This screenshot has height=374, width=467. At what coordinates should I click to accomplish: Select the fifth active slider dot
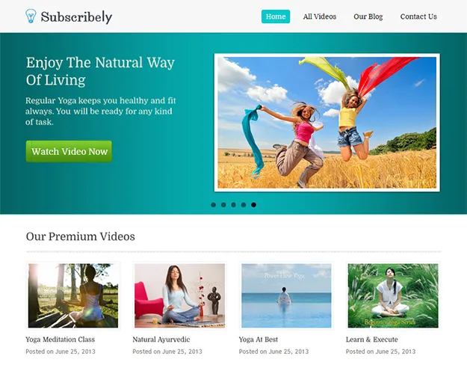(253, 205)
